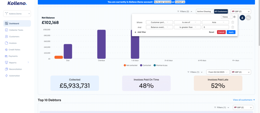Click the help icon beside Views
This screenshot has width=260, height=113.
pyautogui.click(x=234, y=17)
